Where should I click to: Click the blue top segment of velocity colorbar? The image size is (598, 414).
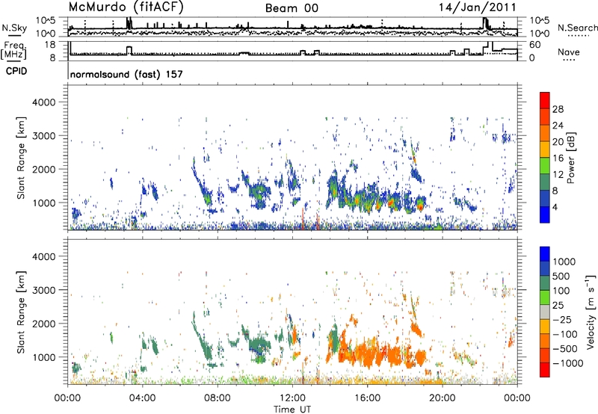tap(545, 254)
